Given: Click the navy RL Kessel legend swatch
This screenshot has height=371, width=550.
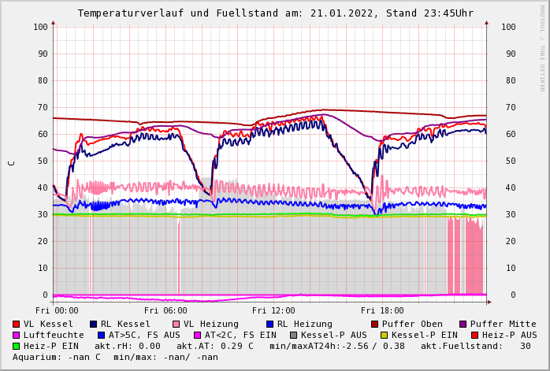Looking at the screenshot, I should click(94, 324).
